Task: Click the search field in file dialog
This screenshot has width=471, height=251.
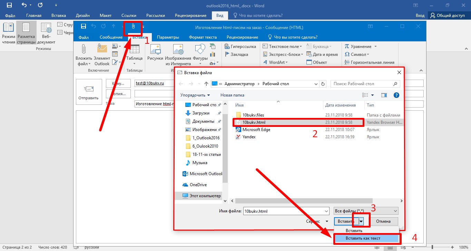Action: 362,84
